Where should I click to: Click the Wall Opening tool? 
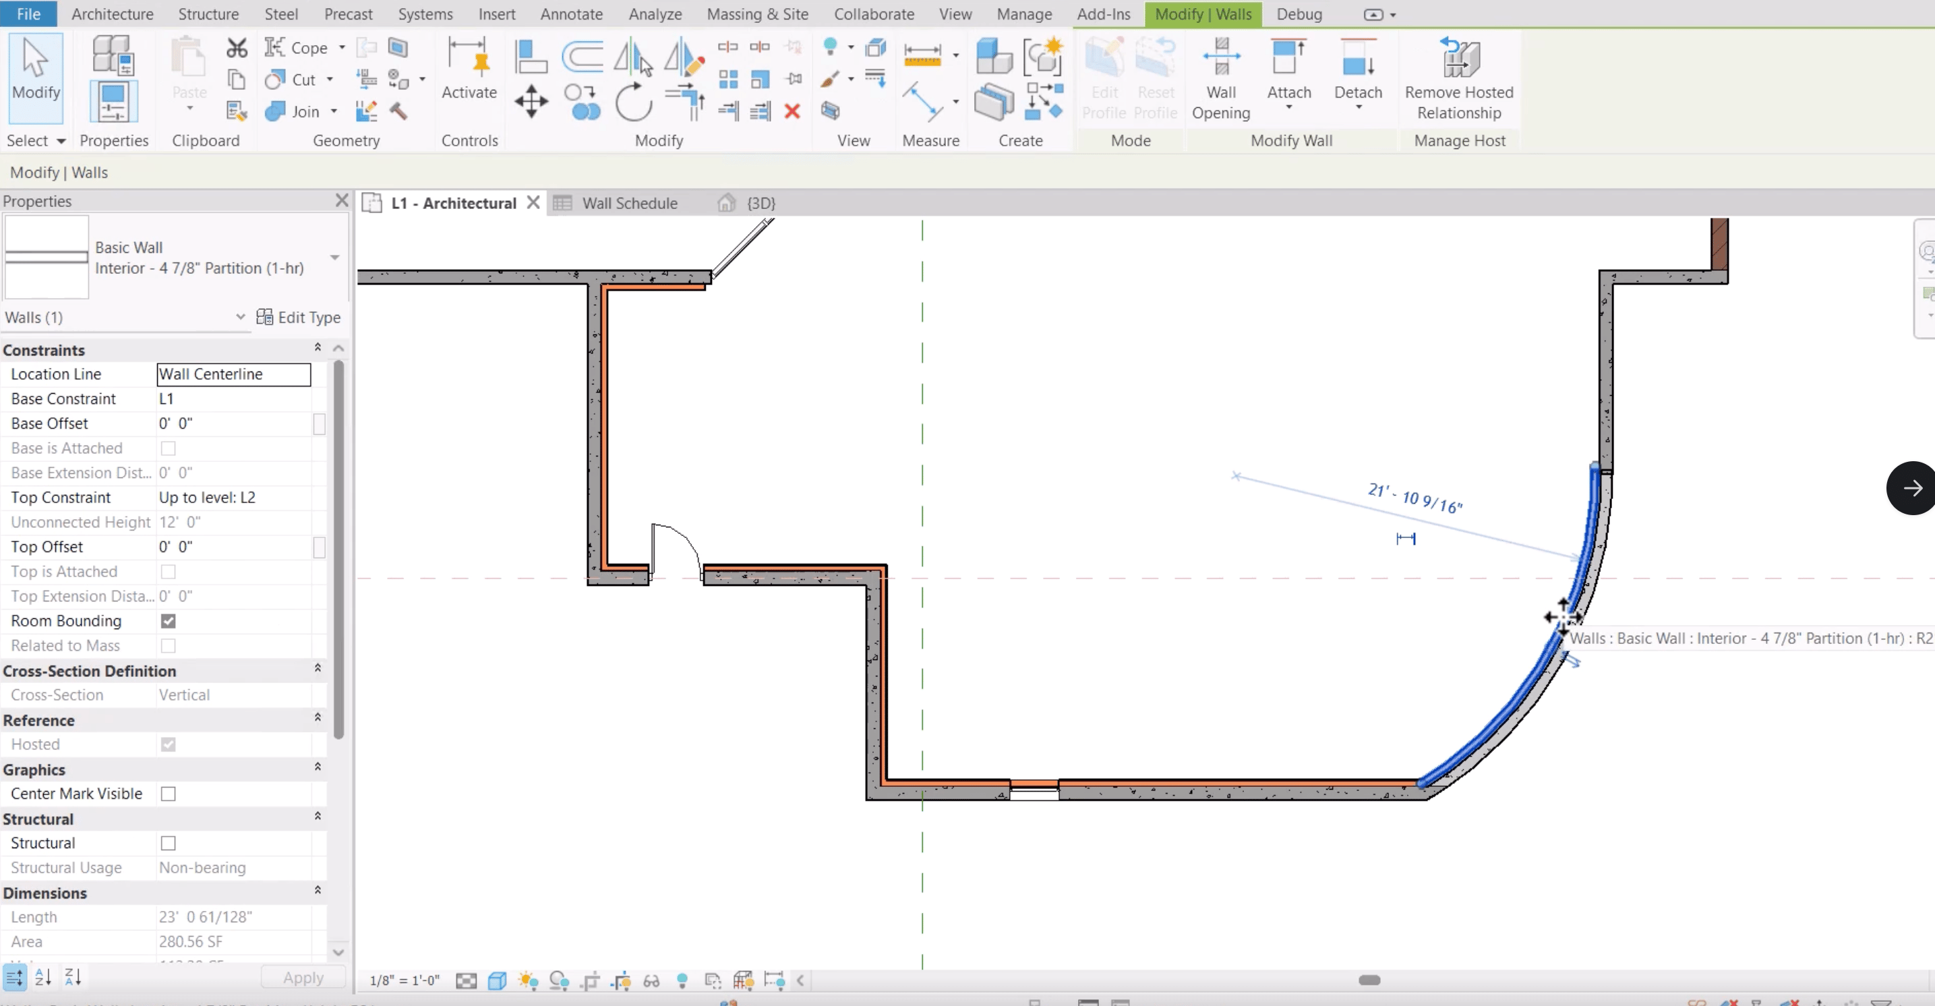click(1220, 79)
